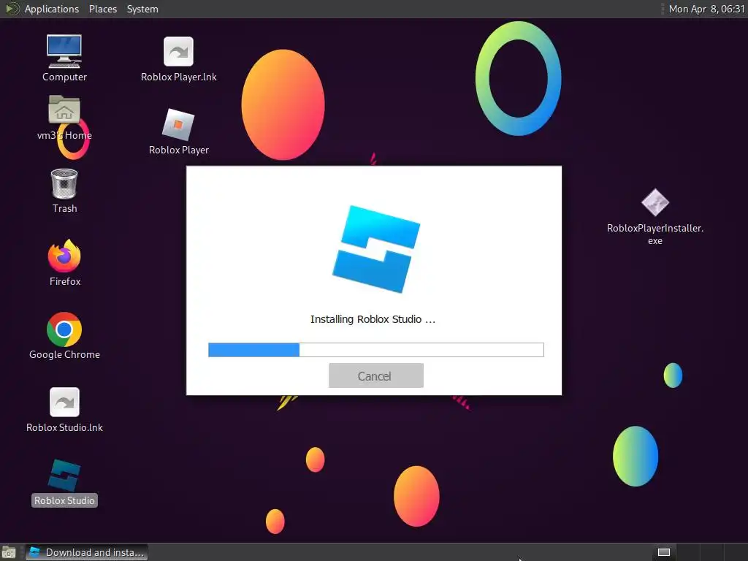This screenshot has width=748, height=561.
Task: Select the Roblox Studio desktop icon
Action: tap(64, 475)
